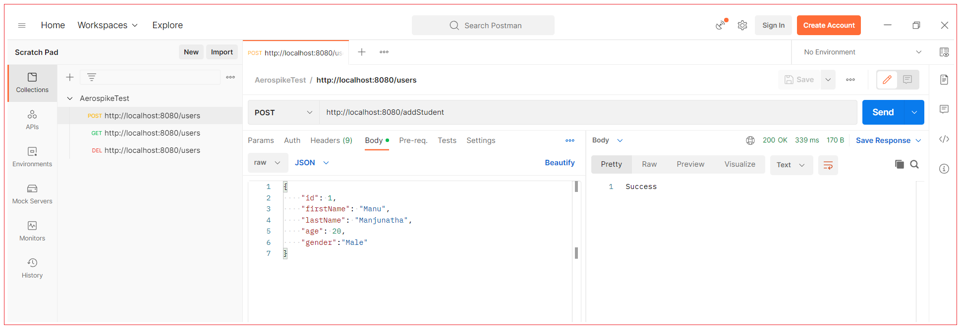Search within the response body
Viewport: 961px width, 328px height.
point(914,164)
